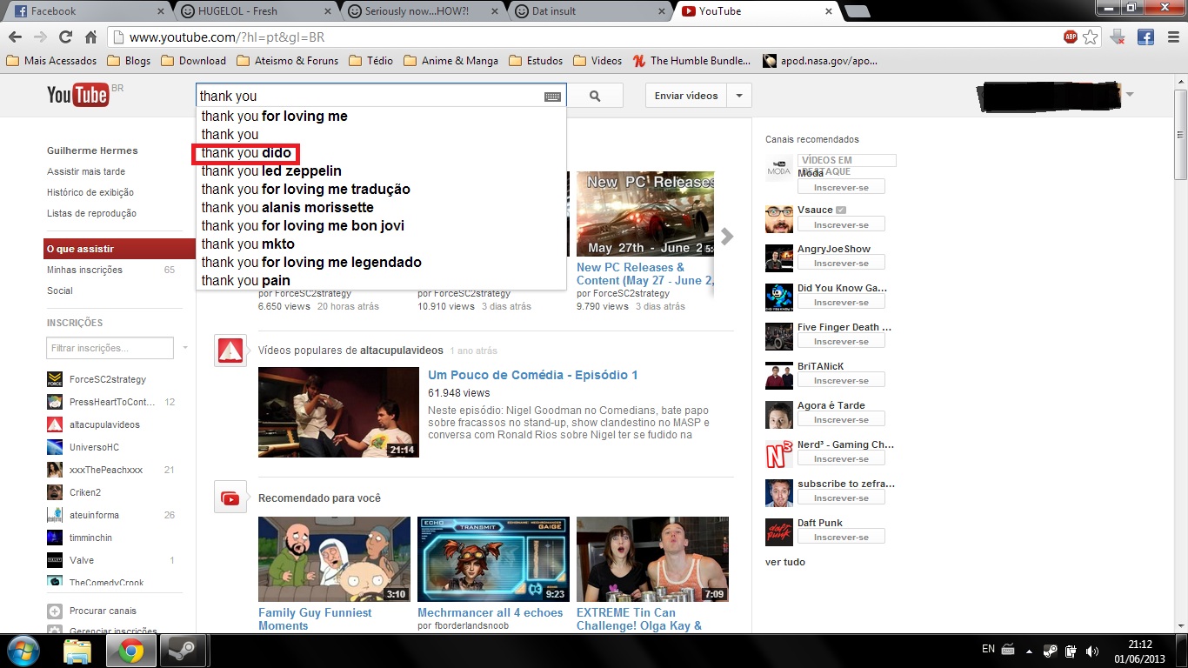Select suggestion 'thank you alanis morissette'
This screenshot has width=1188, height=668.
click(381, 208)
